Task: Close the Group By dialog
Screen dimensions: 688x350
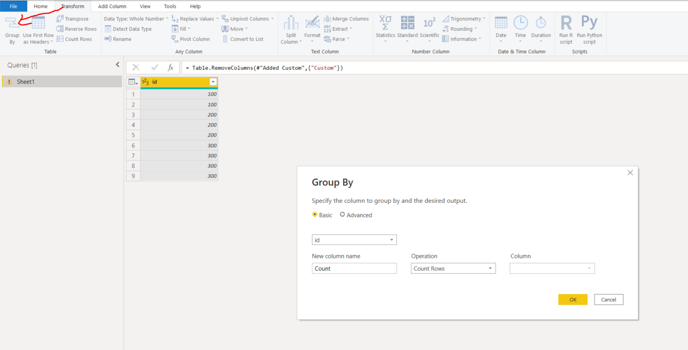Action: (x=630, y=173)
